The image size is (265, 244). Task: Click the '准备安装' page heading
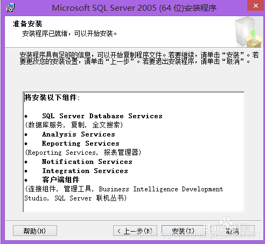(x=27, y=24)
